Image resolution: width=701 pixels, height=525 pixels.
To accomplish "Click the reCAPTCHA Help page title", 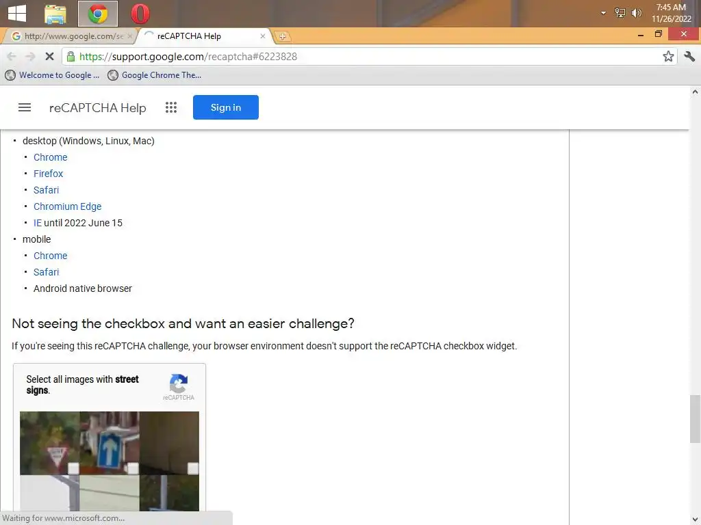I will point(97,108).
